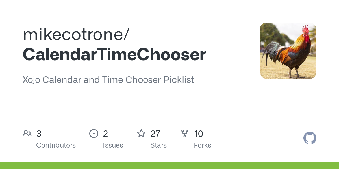Select the Stars label
This screenshot has height=169, width=339.
(x=158, y=145)
